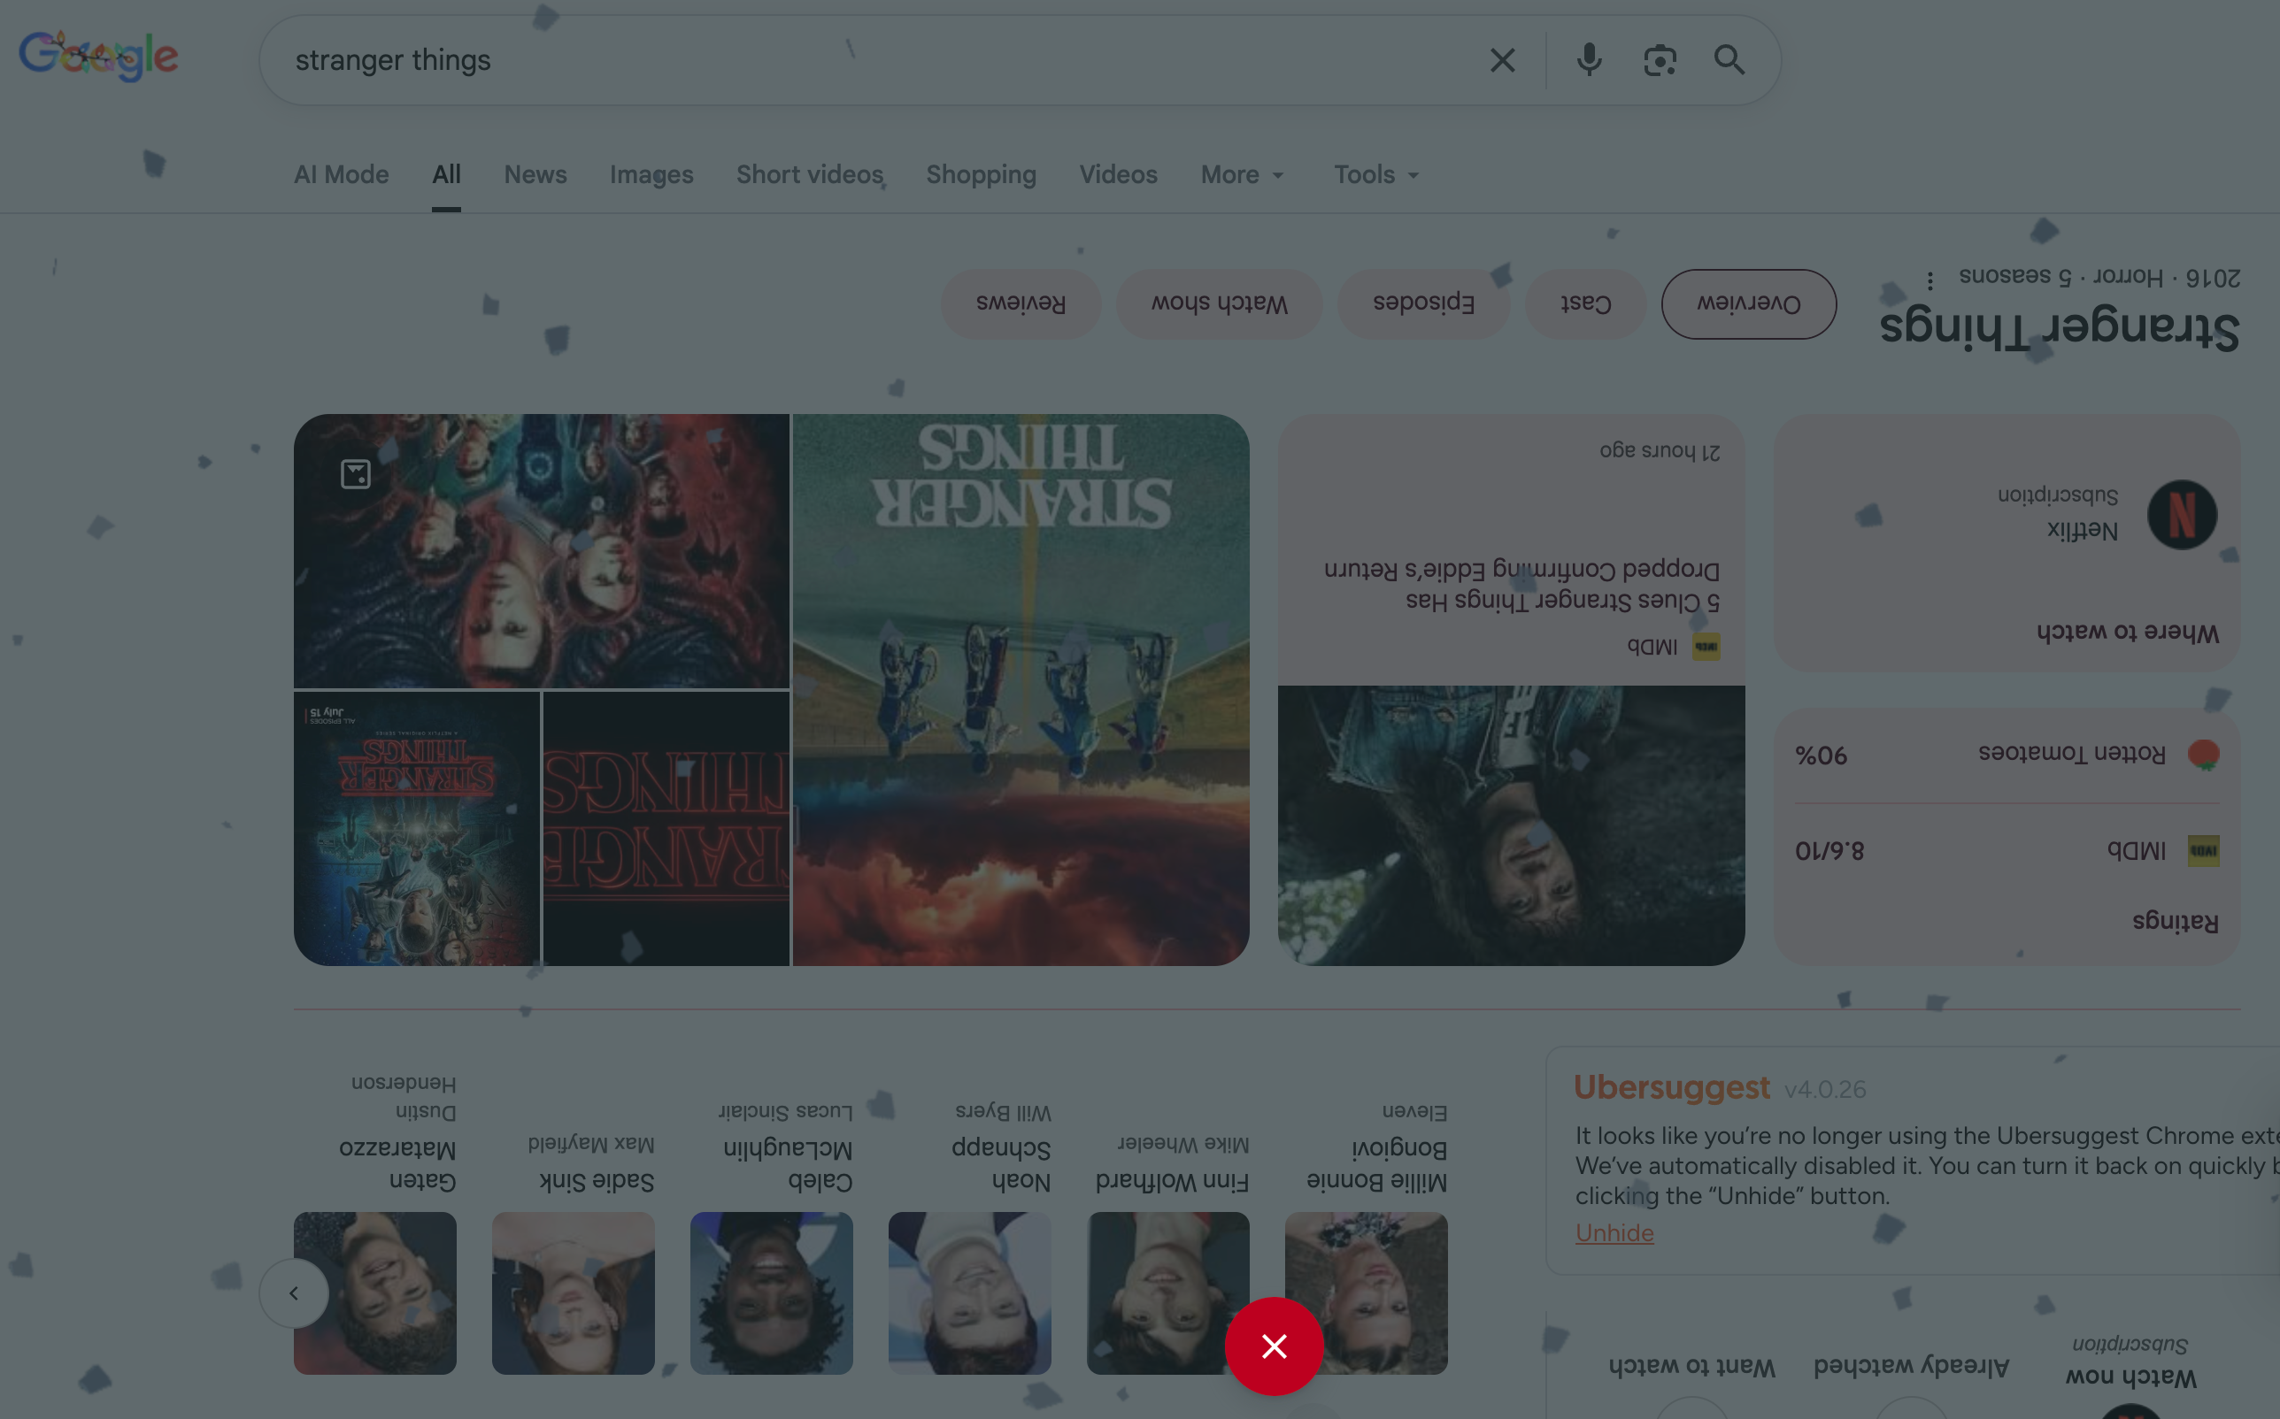Viewport: 2280px width, 1419px height.
Task: Click the IMDb icon in Ratings
Action: (x=2203, y=851)
